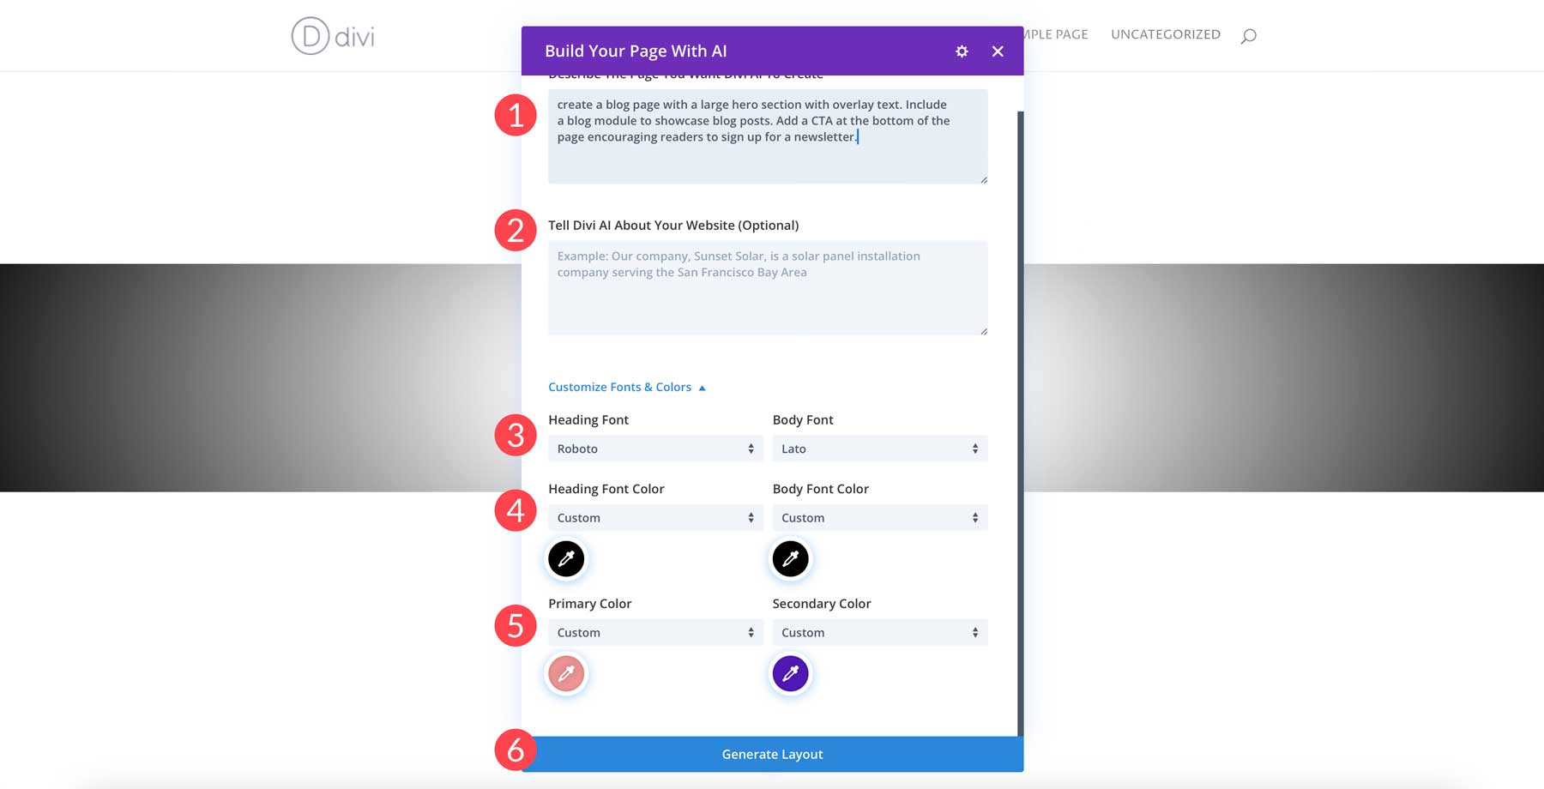1544x789 pixels.
Task: Open the Heading Font Color dropdown
Action: (654, 517)
